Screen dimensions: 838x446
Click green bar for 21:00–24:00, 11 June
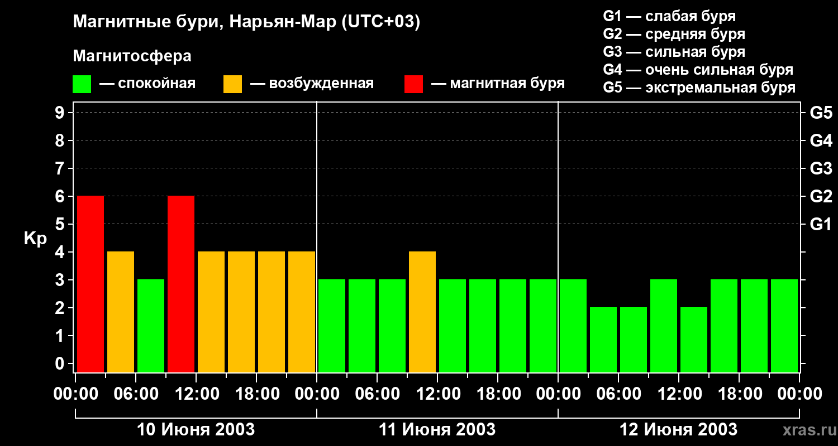(x=543, y=326)
